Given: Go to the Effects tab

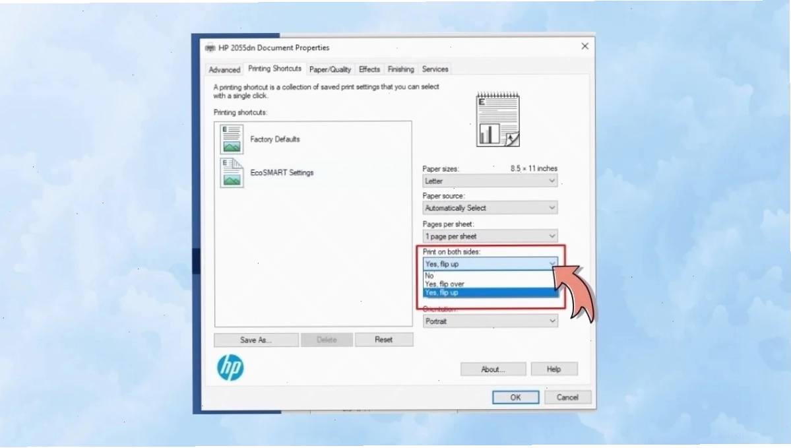Looking at the screenshot, I should click(369, 69).
